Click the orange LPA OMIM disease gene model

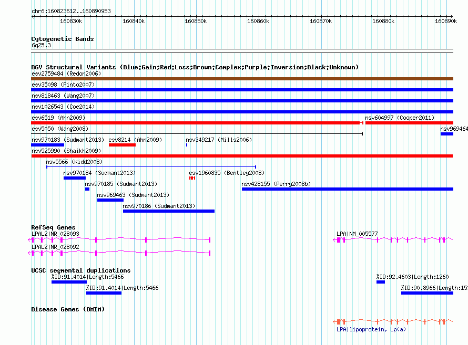pyautogui.click(x=393, y=321)
